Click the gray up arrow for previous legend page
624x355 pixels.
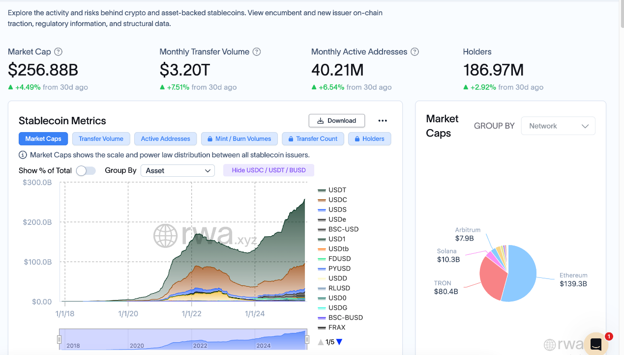(x=321, y=342)
